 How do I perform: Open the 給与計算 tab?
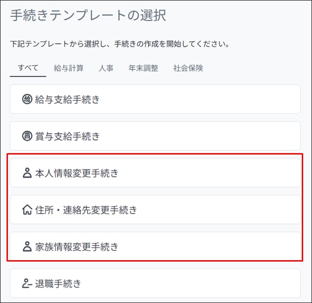68,68
